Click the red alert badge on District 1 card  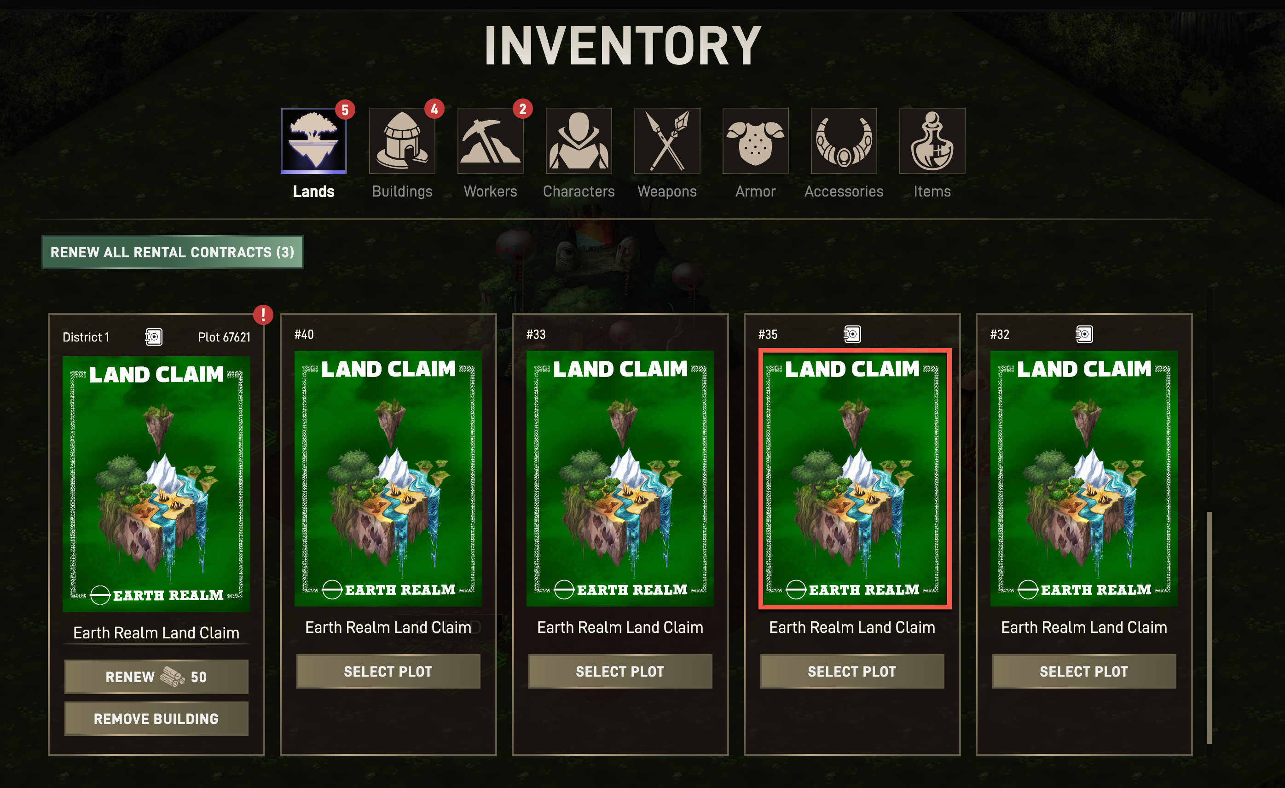pyautogui.click(x=263, y=314)
